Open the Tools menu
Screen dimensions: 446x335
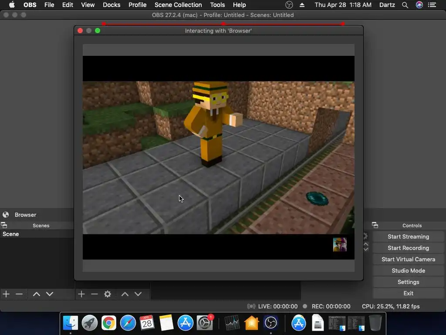(x=217, y=5)
